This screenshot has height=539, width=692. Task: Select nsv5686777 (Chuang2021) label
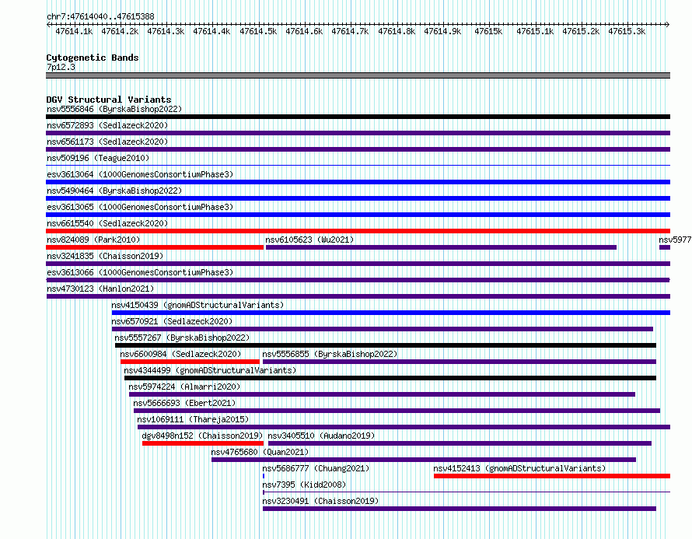pos(316,468)
